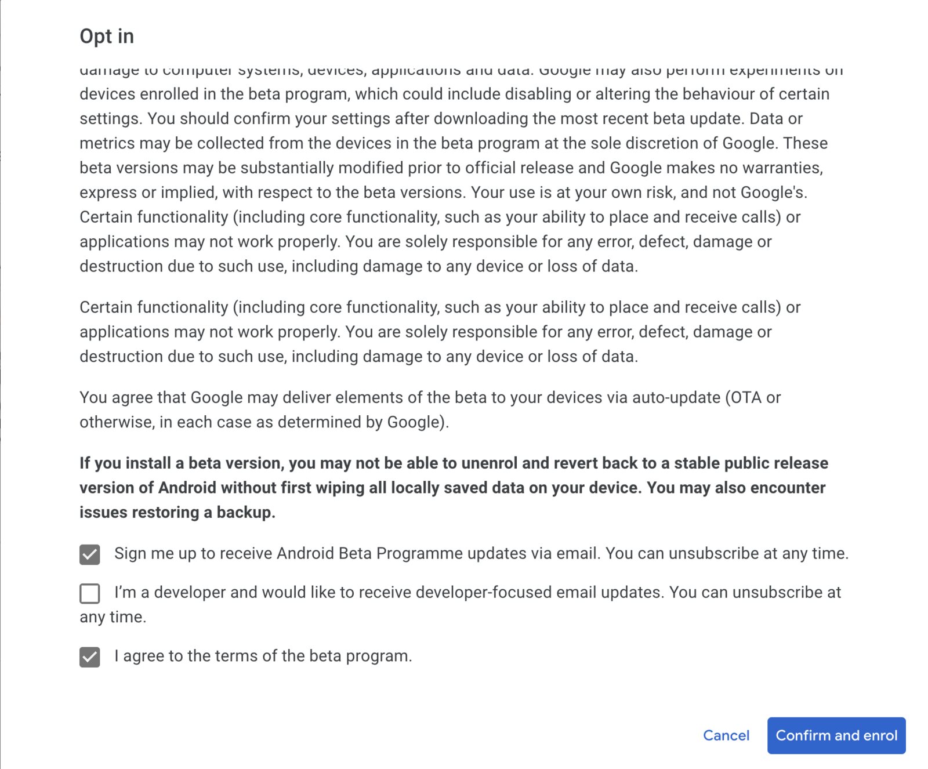Screen dimensions: 928x769
Task: Click the auto-update OTA paragraph text
Action: [429, 409]
